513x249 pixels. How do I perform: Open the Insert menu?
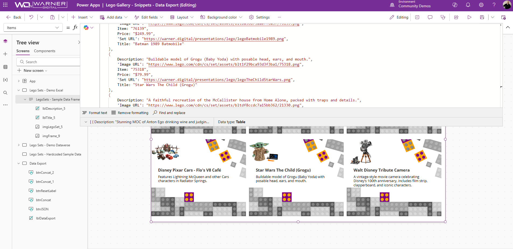click(x=82, y=17)
